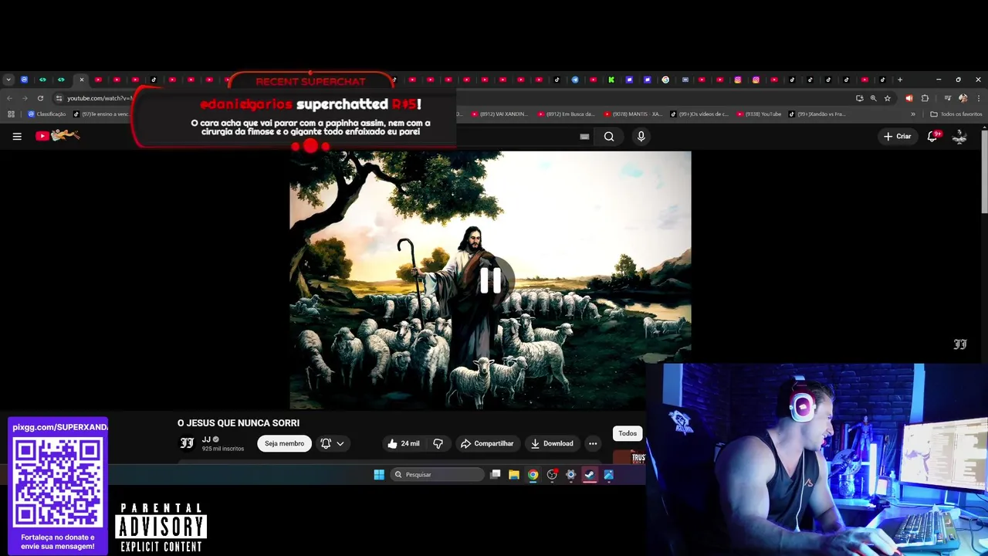The width and height of the screenshot is (988, 556).
Task: Open the gear app on the taskbar
Action: (x=571, y=475)
